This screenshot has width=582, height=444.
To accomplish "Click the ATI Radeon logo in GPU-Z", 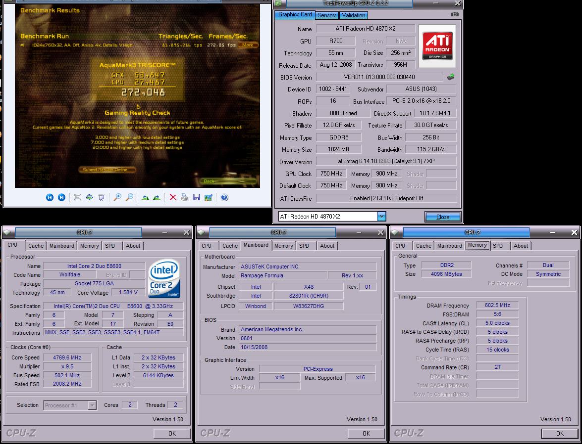I will tap(437, 46).
